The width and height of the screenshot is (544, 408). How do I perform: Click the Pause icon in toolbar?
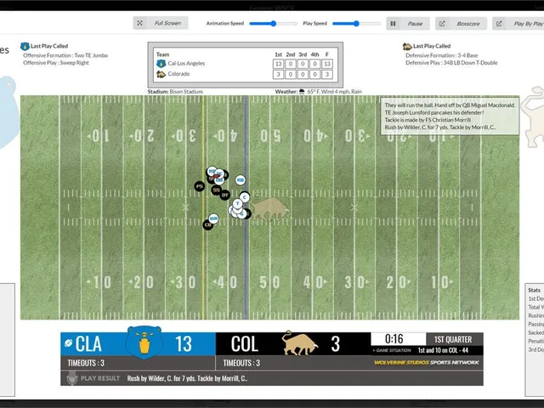[x=393, y=24]
